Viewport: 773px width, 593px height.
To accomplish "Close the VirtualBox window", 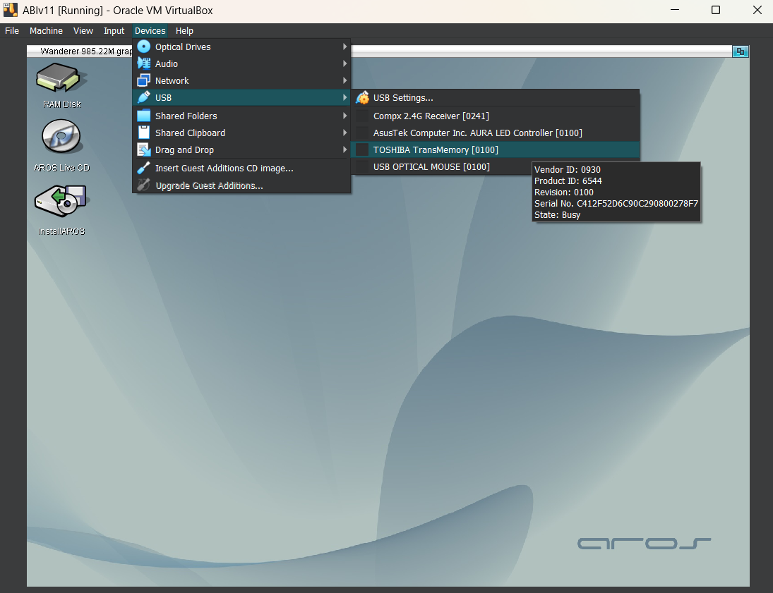I will point(757,10).
